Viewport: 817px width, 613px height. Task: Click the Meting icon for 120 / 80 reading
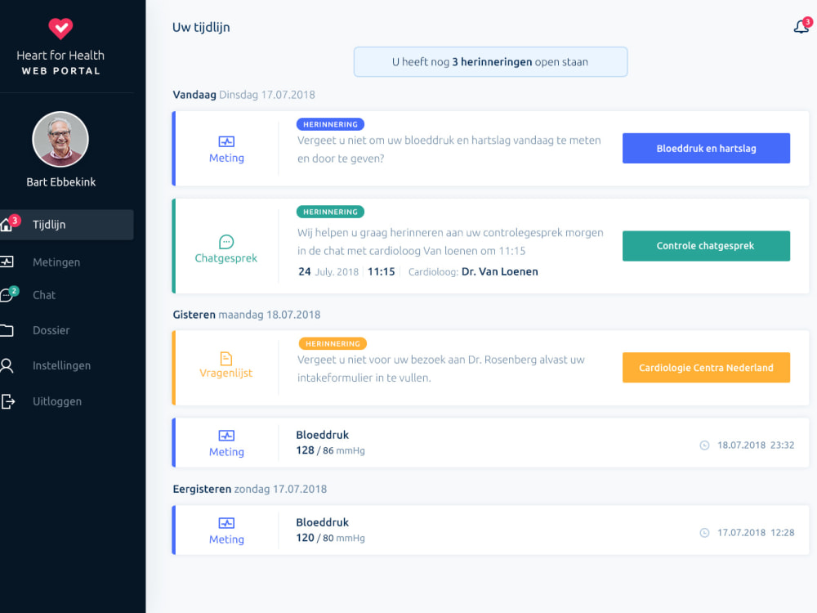point(226,523)
